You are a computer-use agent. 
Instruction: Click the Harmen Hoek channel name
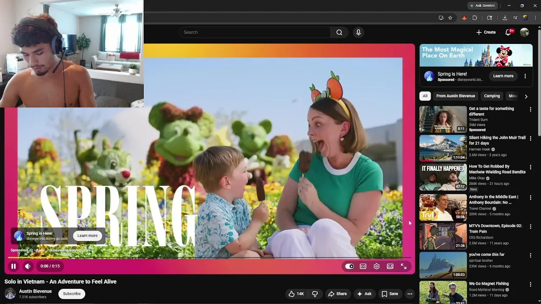tap(479, 149)
